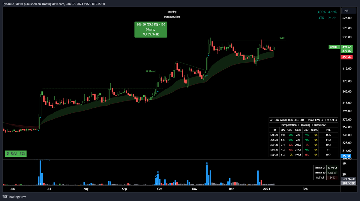Click the red 455.44 price label
The width and height of the screenshot is (360, 201).
coord(347,57)
